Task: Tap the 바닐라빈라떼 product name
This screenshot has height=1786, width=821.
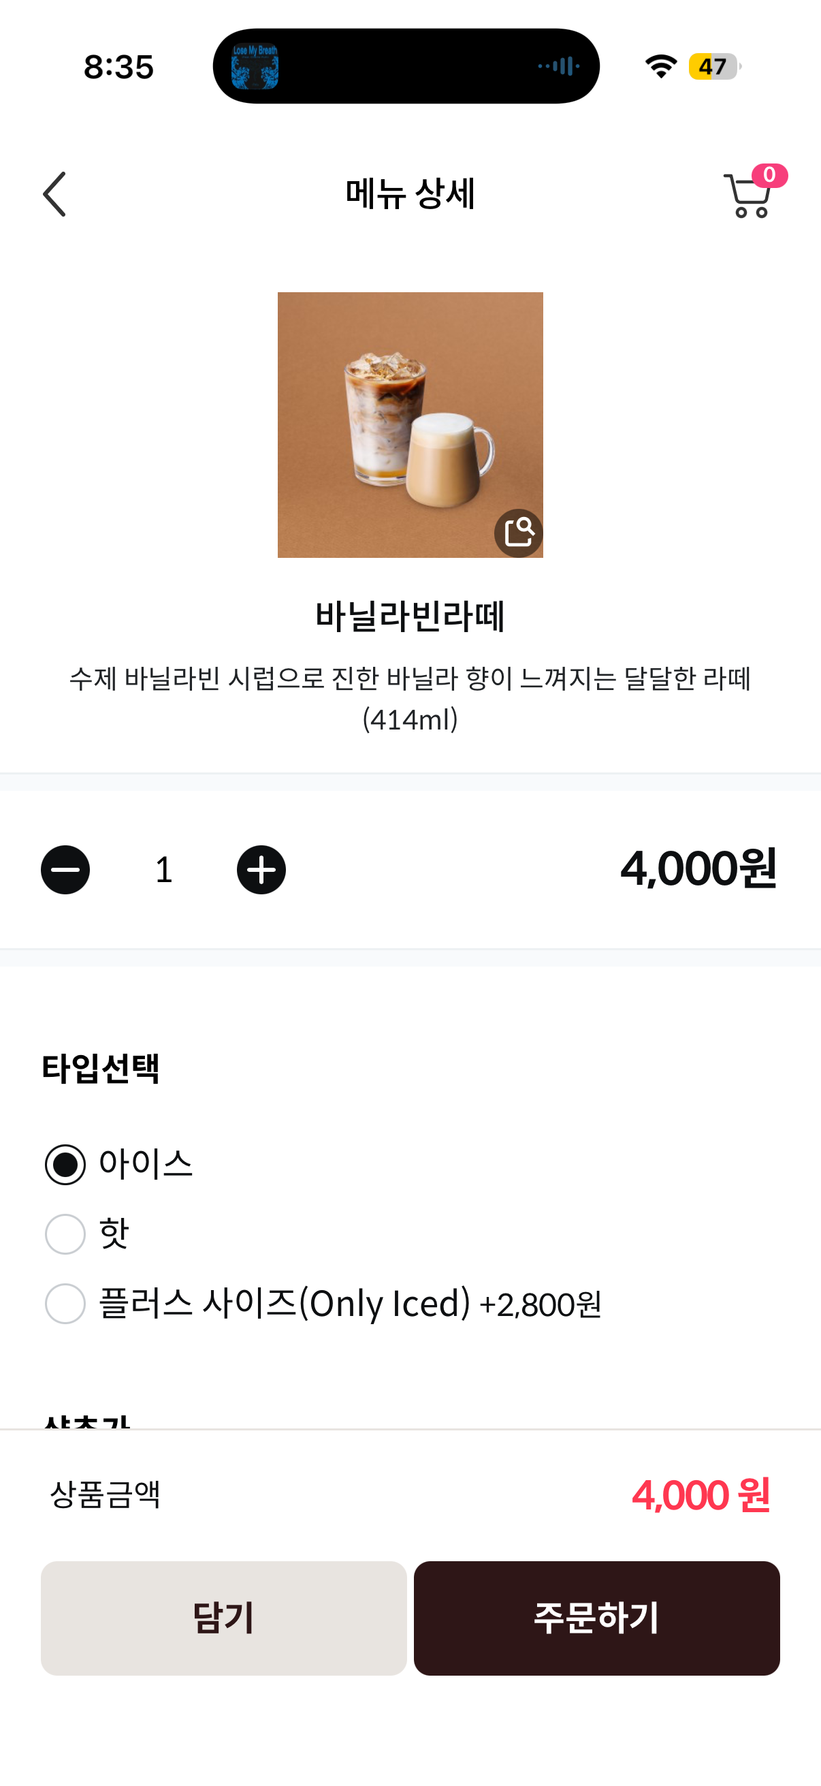Action: pyautogui.click(x=410, y=616)
